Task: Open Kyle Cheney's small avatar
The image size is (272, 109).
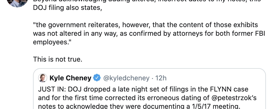Action: [x=43, y=78]
